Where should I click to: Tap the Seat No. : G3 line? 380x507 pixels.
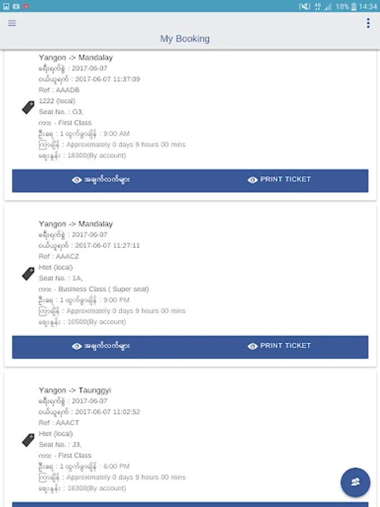61,112
